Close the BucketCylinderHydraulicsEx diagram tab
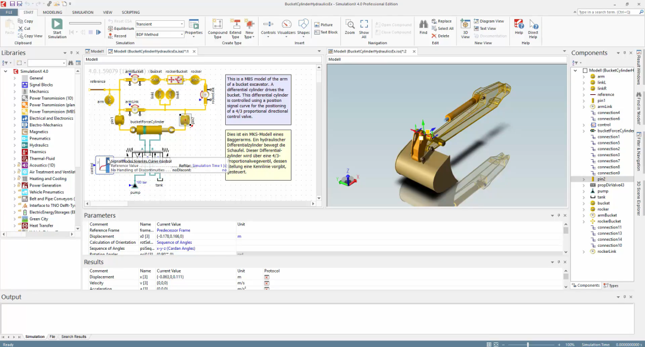The width and height of the screenshot is (645, 347). pos(194,51)
